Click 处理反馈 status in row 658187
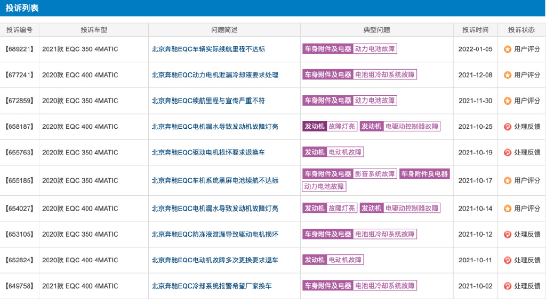This screenshot has width=546, height=299. pos(527,127)
